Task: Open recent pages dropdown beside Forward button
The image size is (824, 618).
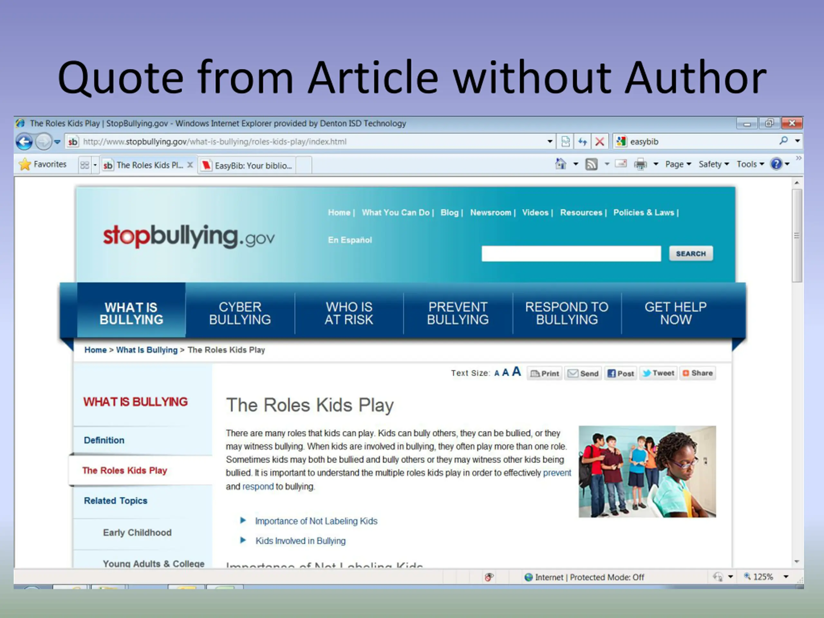Action: (57, 142)
